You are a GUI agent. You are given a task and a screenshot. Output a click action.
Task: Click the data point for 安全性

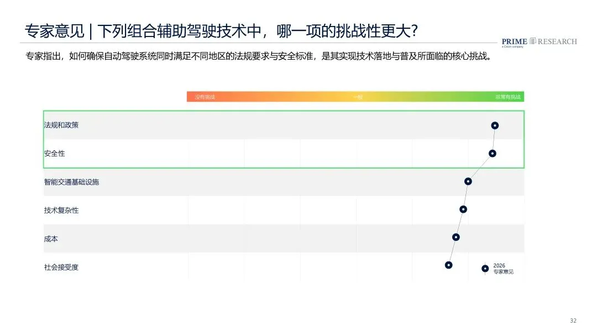(493, 153)
